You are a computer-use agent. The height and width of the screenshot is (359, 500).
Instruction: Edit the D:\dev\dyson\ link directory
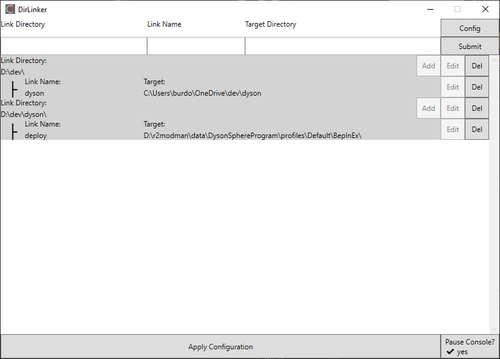453,108
